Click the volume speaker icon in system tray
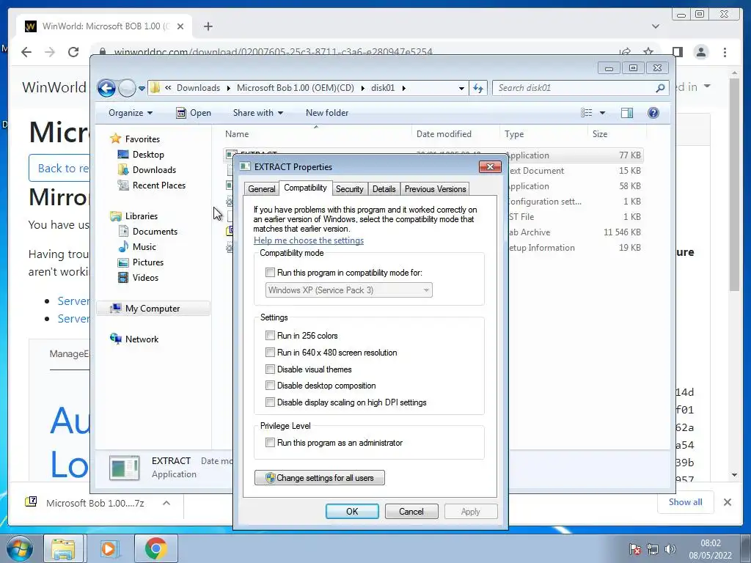Viewport: 751px width, 563px height. click(x=670, y=549)
